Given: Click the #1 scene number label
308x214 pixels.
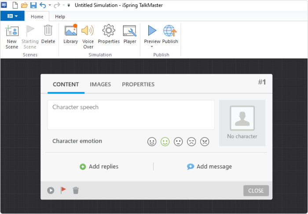Looking at the screenshot, I should 262,82.
